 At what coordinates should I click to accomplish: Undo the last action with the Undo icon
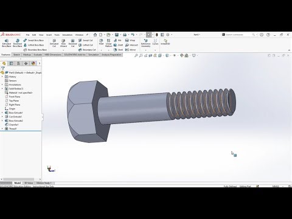point(133,35)
